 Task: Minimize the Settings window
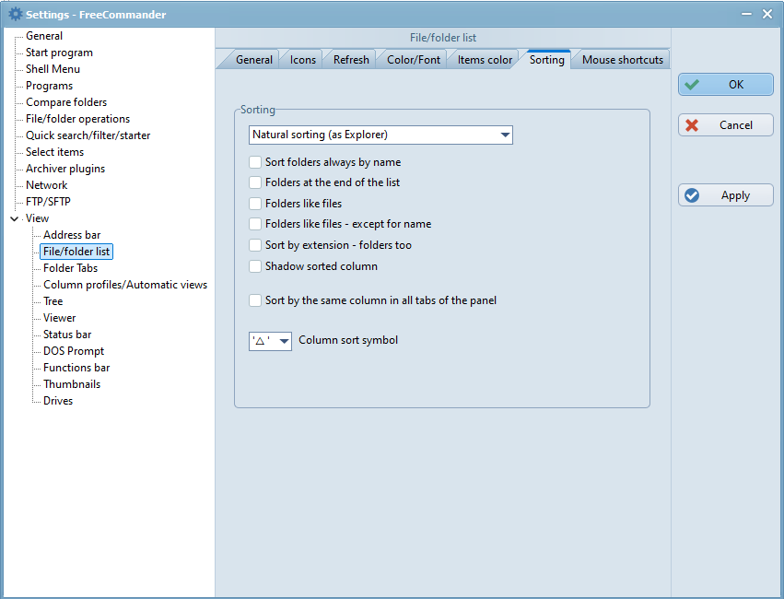pyautogui.click(x=746, y=14)
